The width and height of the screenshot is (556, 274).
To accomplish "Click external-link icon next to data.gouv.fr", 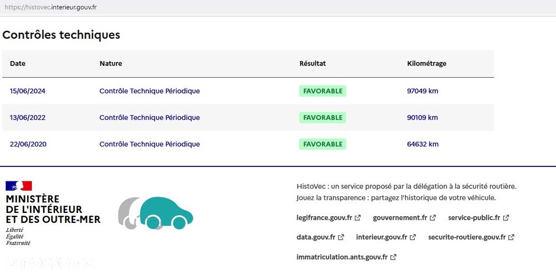I will (341, 237).
